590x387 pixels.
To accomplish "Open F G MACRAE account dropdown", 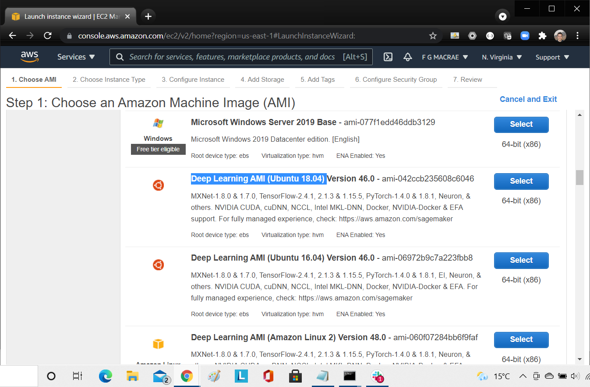I will pyautogui.click(x=445, y=57).
